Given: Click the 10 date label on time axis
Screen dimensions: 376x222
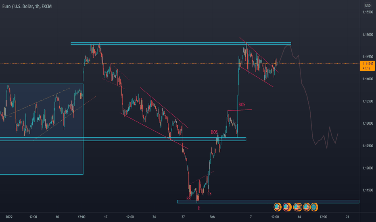Looking at the screenshot, I should click(57, 217).
